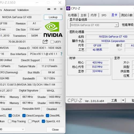
Task: Click the 核心 clock value 405 MHz
Action: point(97,62)
